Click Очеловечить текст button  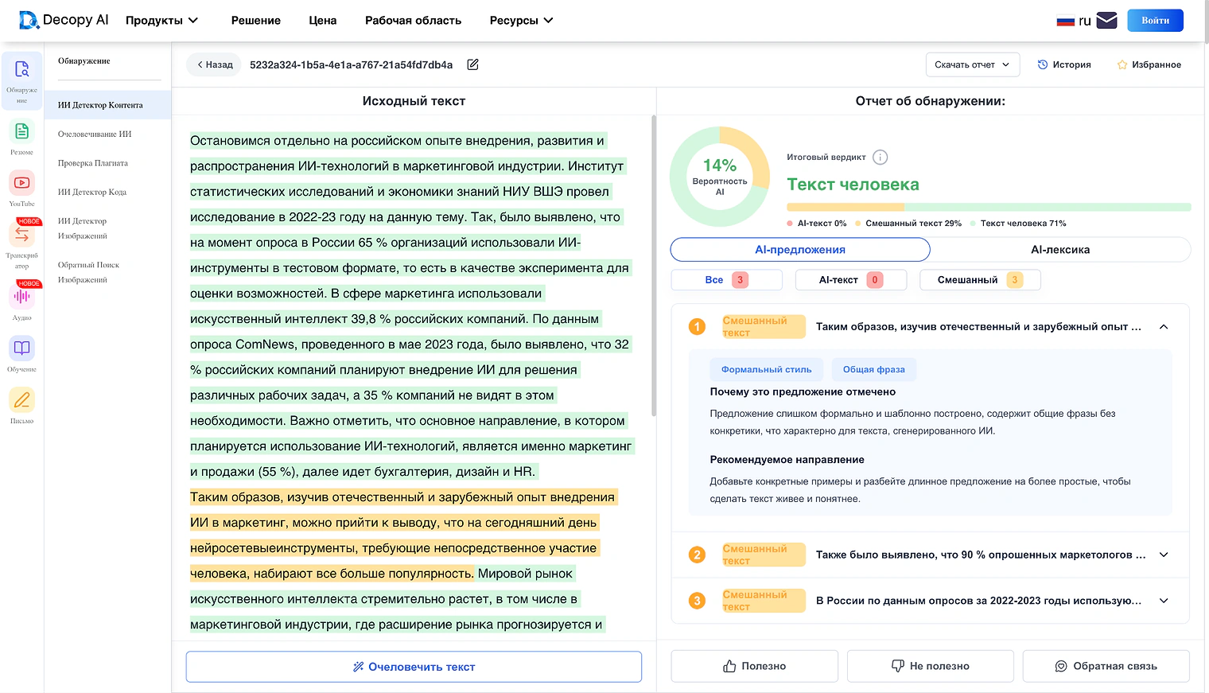[x=414, y=667]
